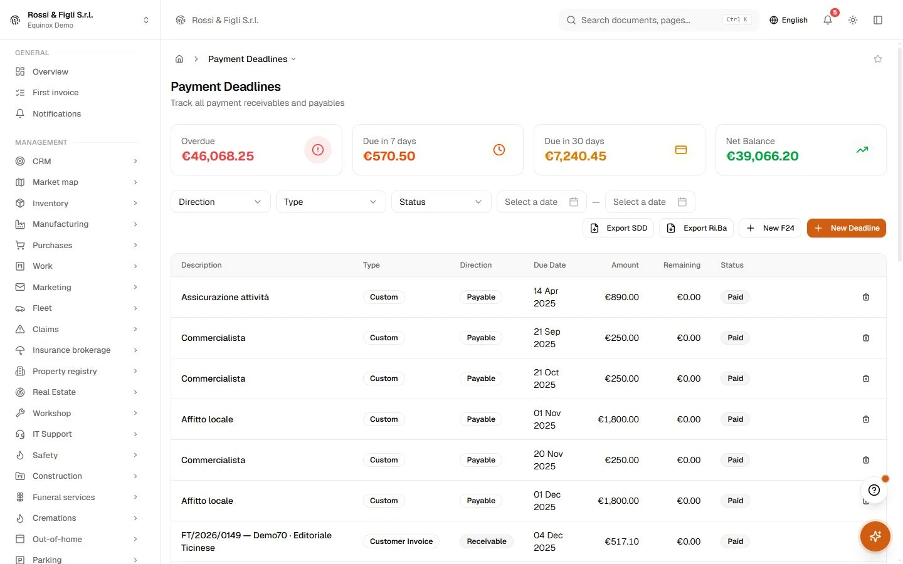The width and height of the screenshot is (903, 564).
Task: Click the Customer Invoice type badge
Action: coord(401,541)
